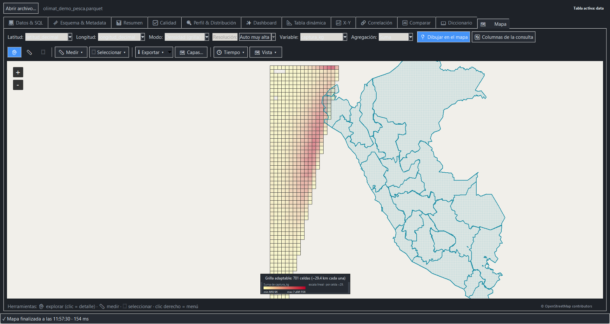The width and height of the screenshot is (610, 324).
Task: Select the hand explore tool
Action: (x=14, y=52)
